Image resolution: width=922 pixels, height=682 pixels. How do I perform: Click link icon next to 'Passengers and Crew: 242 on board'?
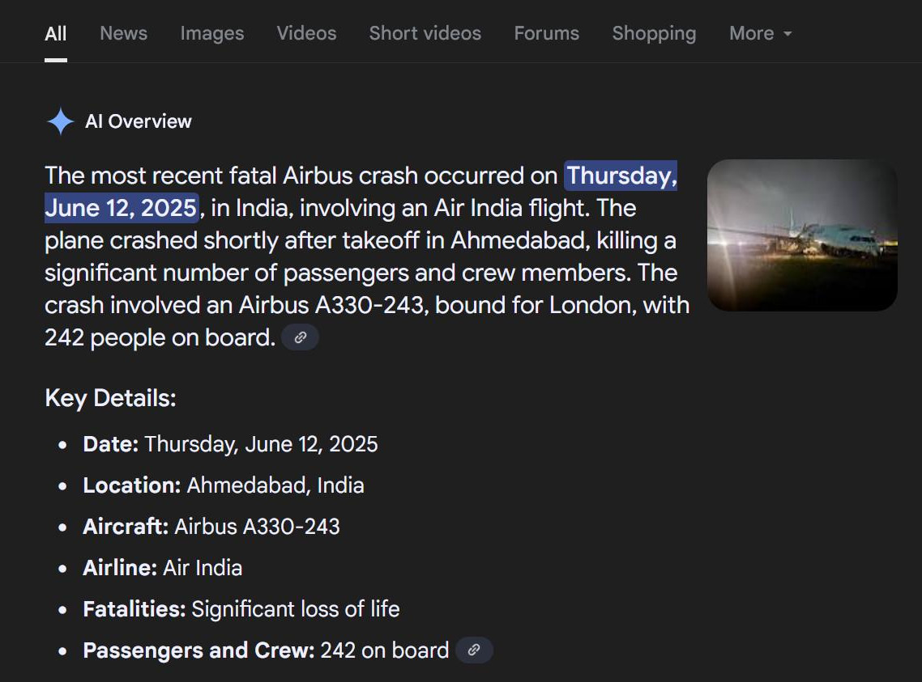click(x=474, y=650)
